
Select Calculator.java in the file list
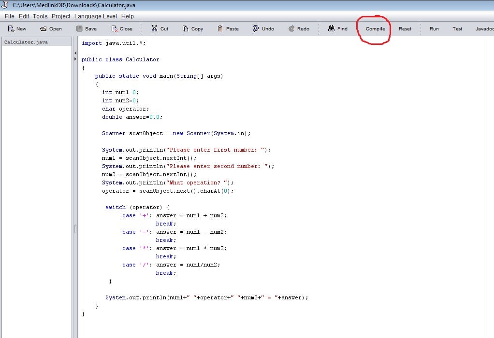[x=25, y=42]
